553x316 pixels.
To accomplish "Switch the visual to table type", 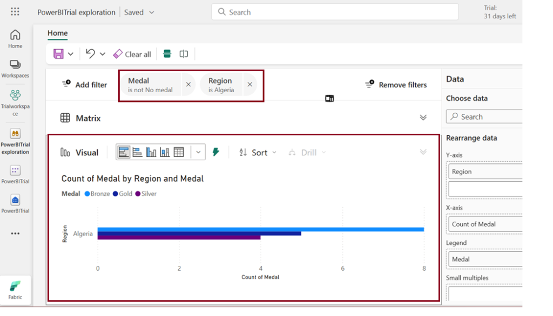I will point(179,153).
